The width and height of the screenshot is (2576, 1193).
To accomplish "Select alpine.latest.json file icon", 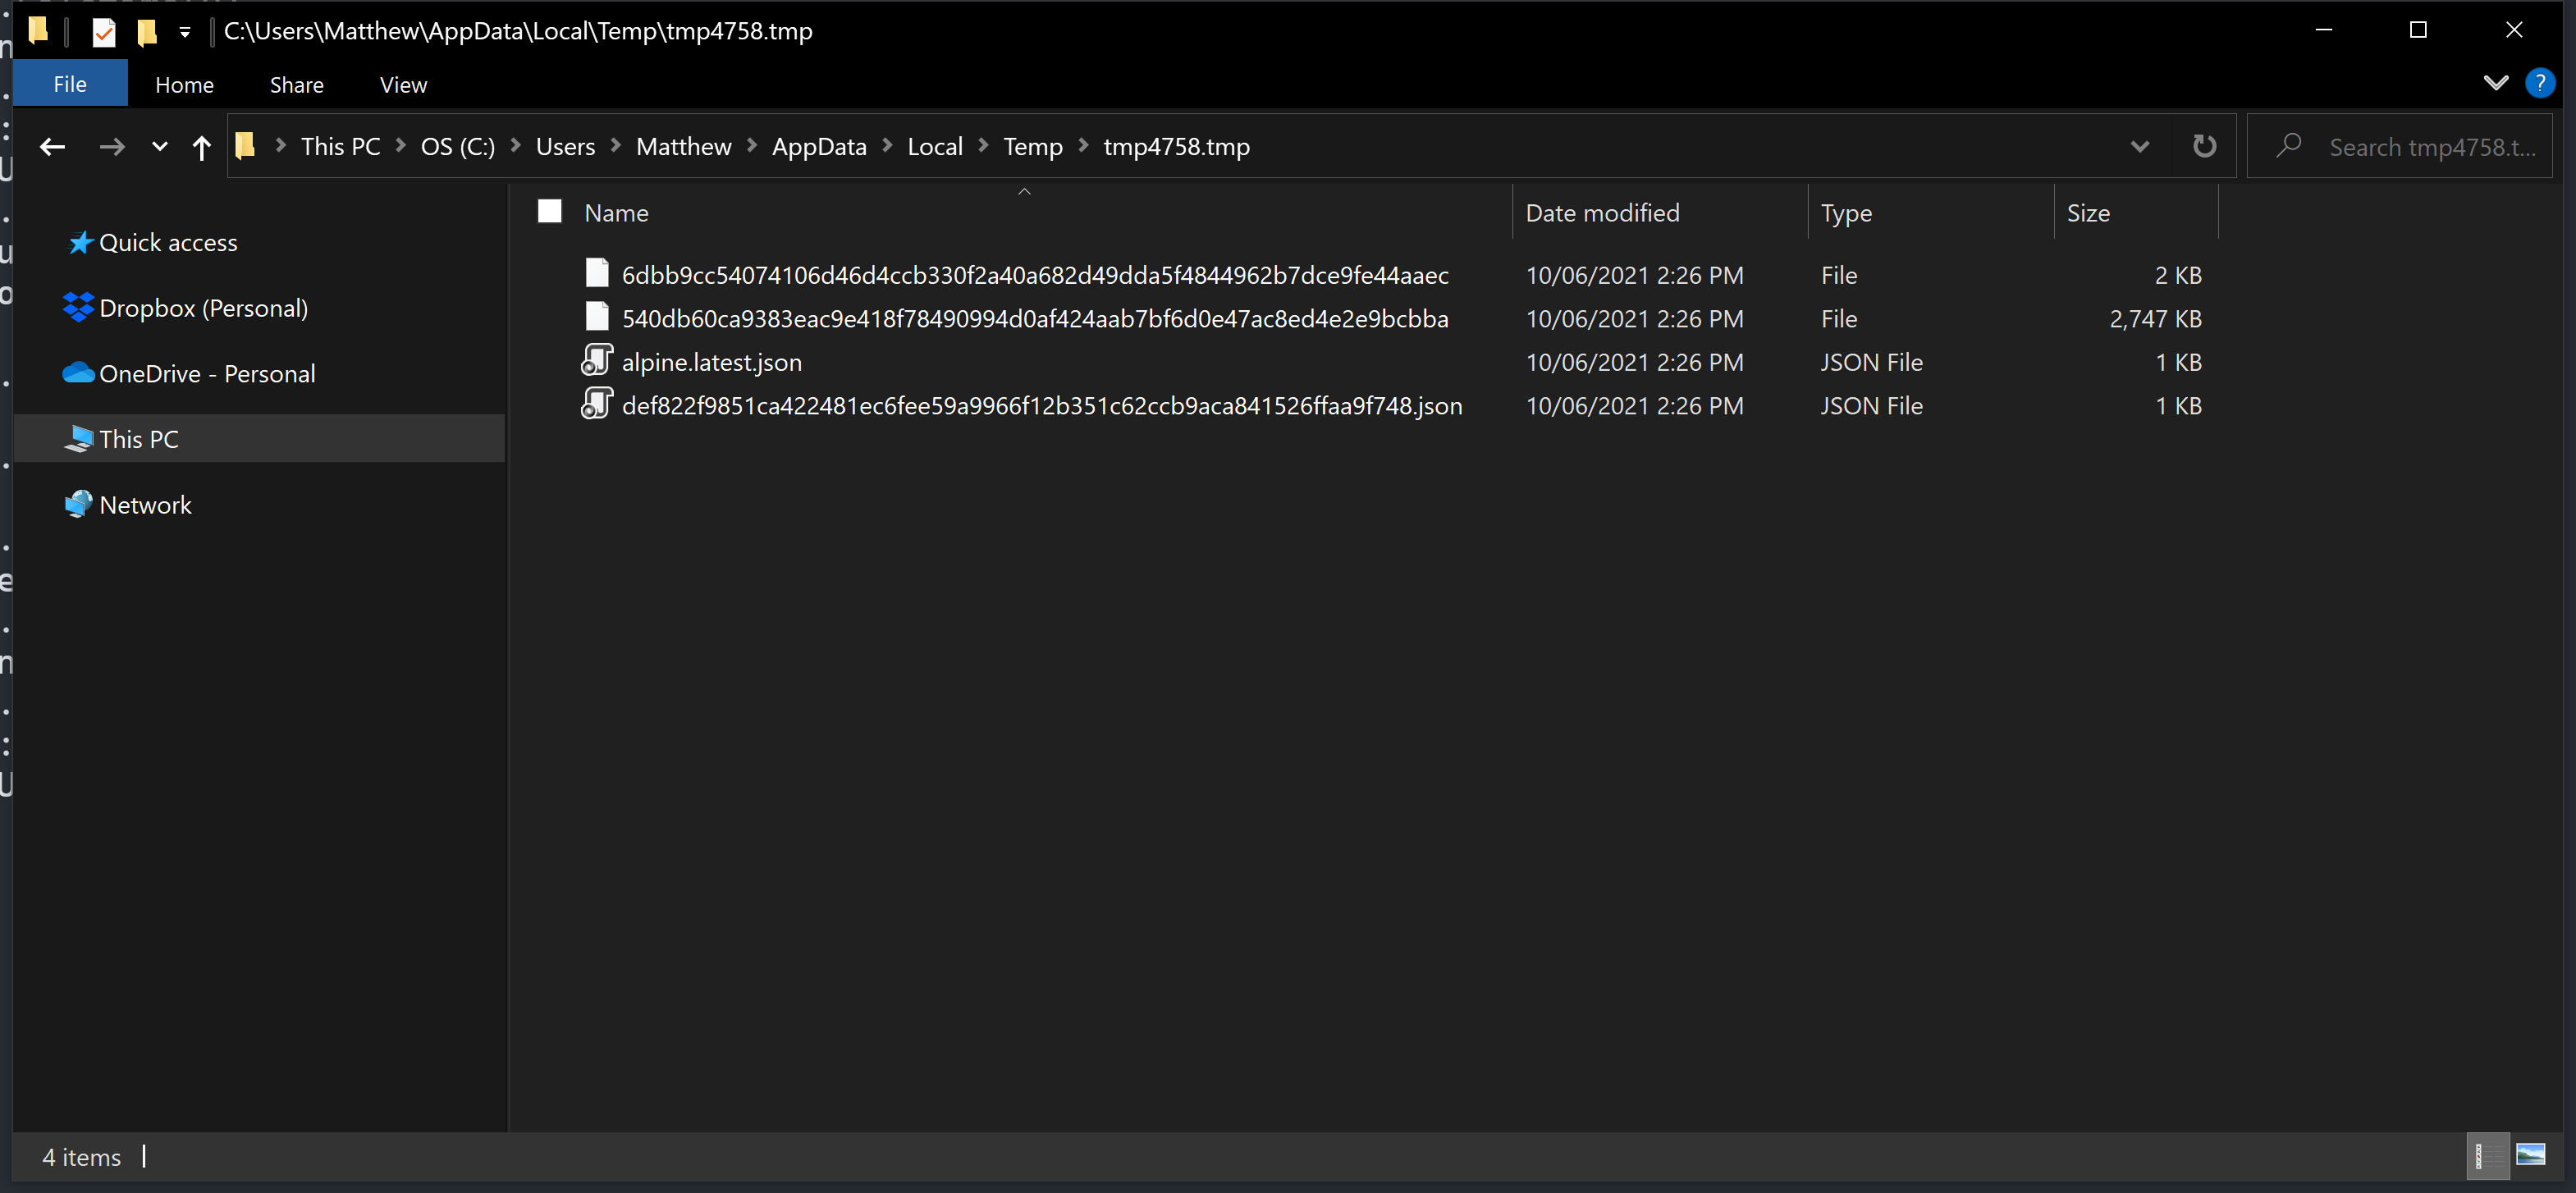I will (597, 361).
